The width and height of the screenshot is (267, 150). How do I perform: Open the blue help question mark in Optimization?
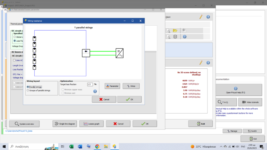tap(95, 91)
